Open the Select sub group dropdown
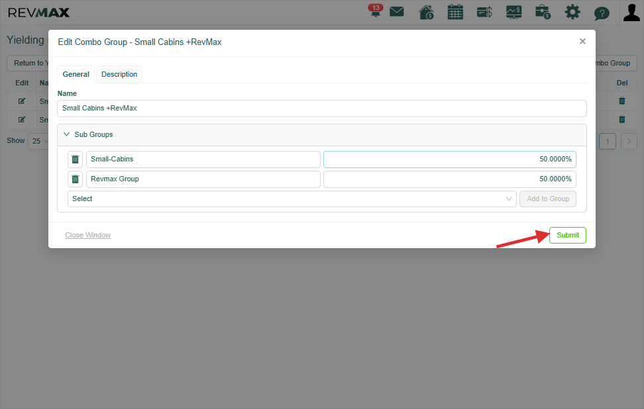 click(x=292, y=199)
